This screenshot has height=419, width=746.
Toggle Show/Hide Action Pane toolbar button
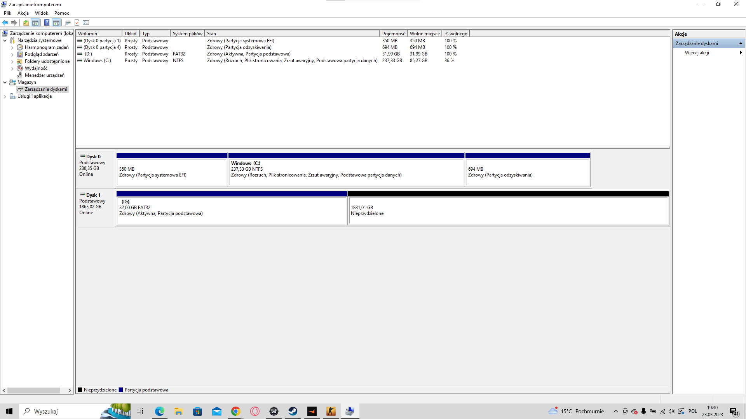(56, 23)
